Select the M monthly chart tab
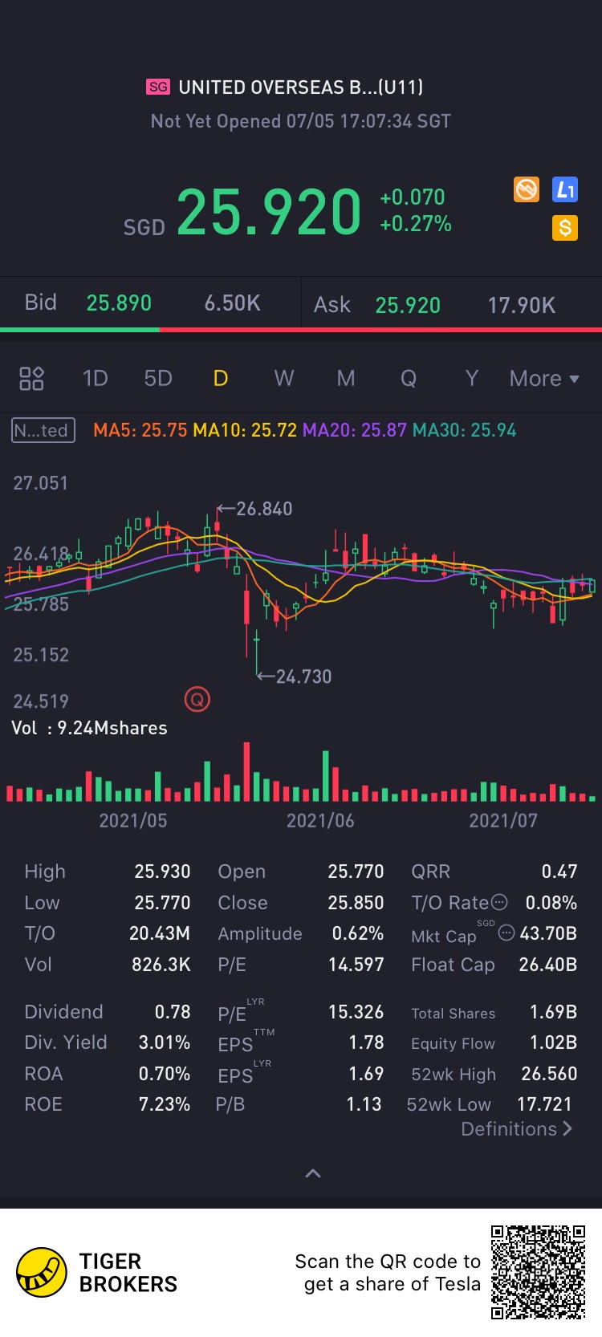Screen dimensions: 602x1337 346,378
